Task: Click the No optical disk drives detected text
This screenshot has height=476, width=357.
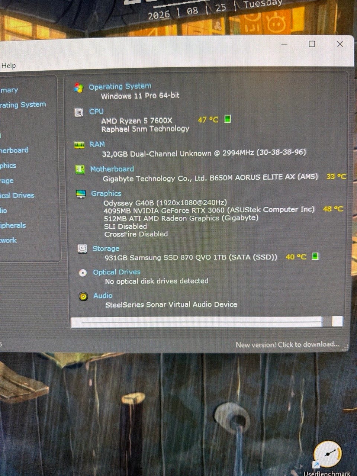Action: [157, 281]
